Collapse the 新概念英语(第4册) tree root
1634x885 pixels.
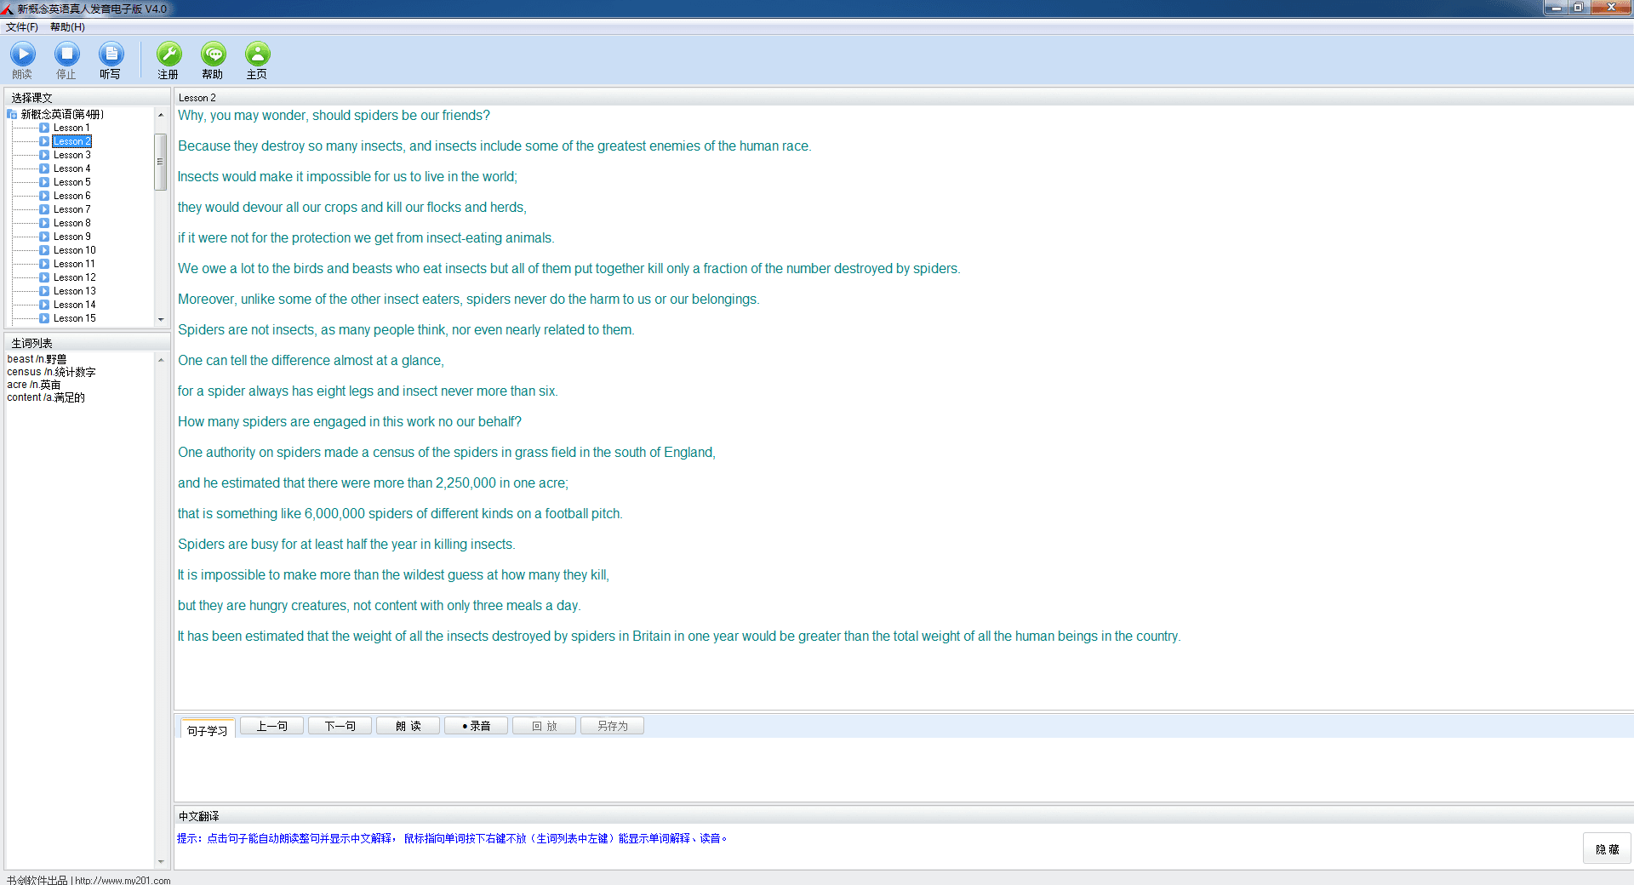pos(12,114)
